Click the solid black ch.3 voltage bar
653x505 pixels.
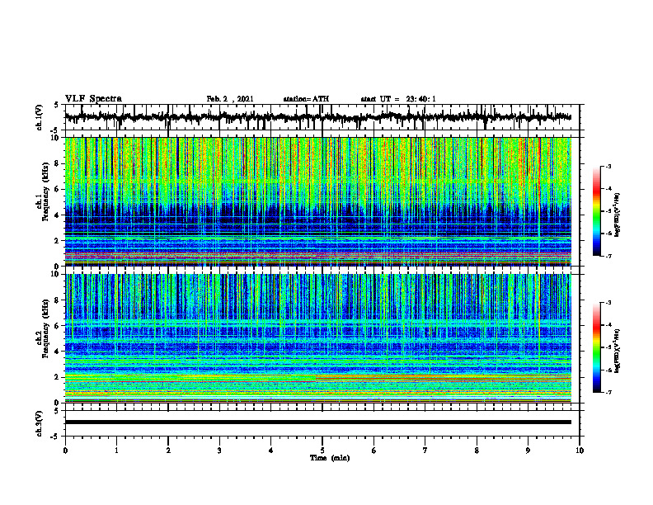318,422
